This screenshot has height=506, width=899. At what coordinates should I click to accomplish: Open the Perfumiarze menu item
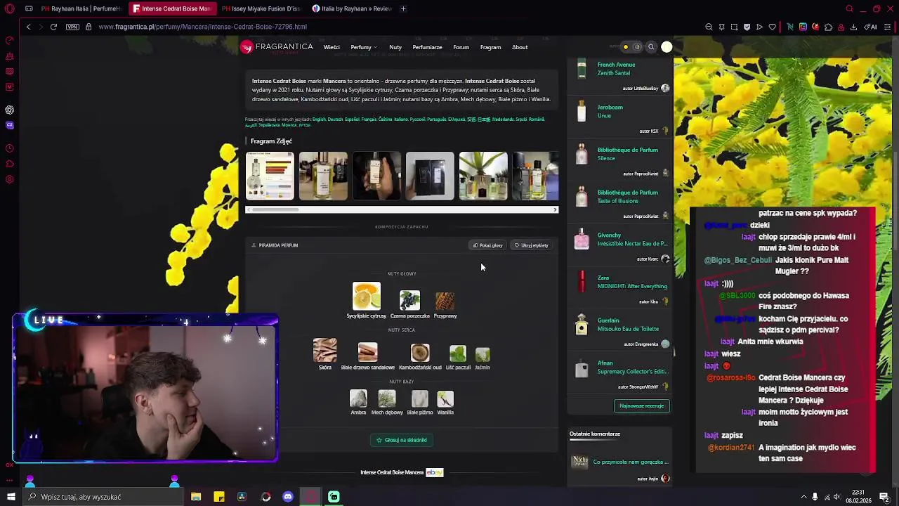(427, 47)
